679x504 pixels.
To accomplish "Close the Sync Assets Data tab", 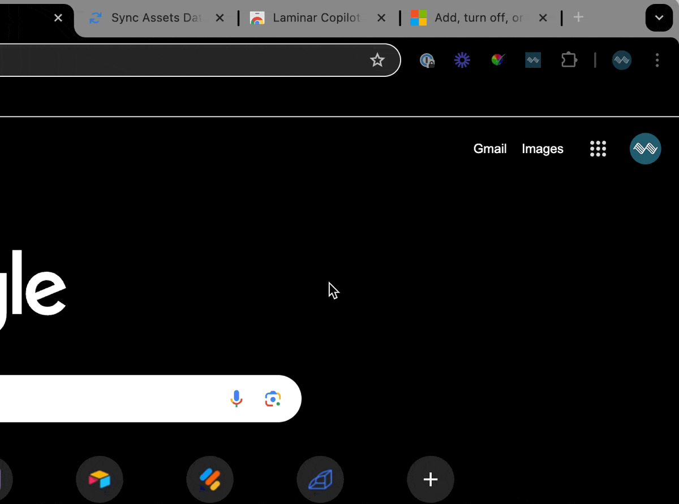I will [220, 18].
